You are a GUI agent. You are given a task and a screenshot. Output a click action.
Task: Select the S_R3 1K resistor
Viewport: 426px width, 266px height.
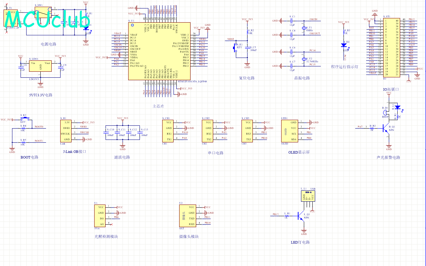point(343,32)
